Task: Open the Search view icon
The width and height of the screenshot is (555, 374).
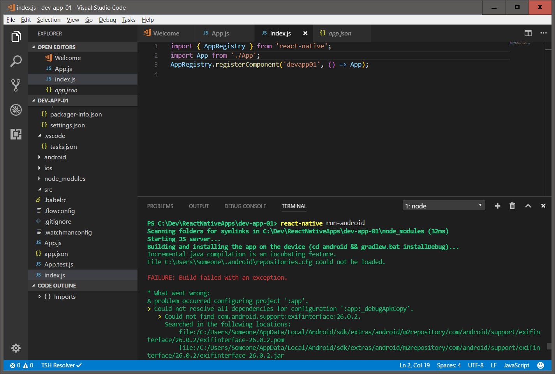Action: pos(16,61)
